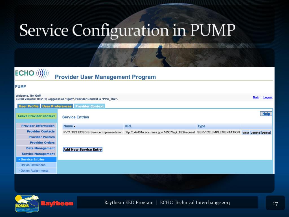This screenshot has height=217, width=289.
Task: Click Add New Service Entry button
Action: click(82, 149)
